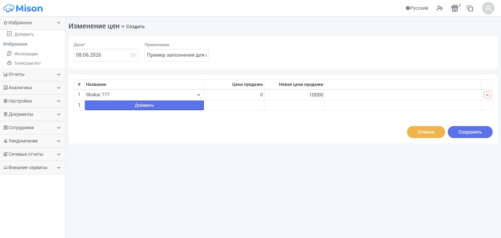Image resolution: width=501 pixels, height=238 pixels.
Task: Click the copy list icon in header
Action: click(x=470, y=8)
